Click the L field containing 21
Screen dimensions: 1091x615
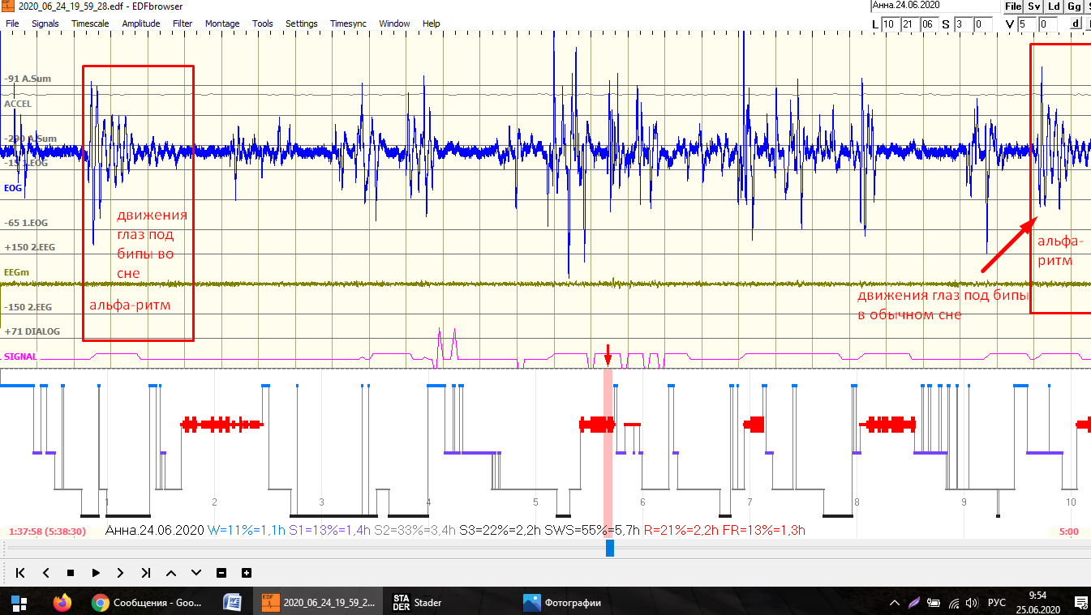pyautogui.click(x=910, y=24)
